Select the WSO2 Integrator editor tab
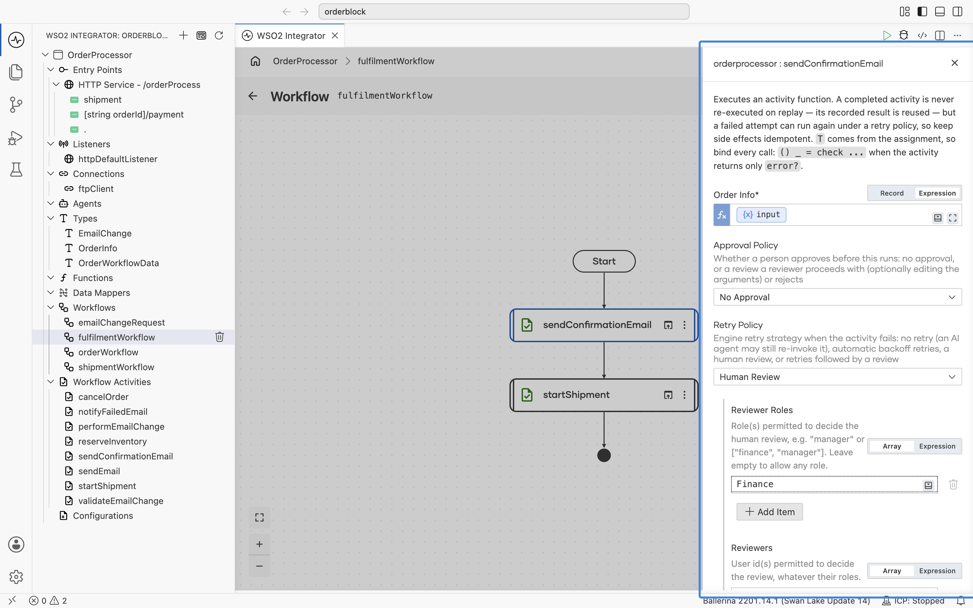 [290, 35]
